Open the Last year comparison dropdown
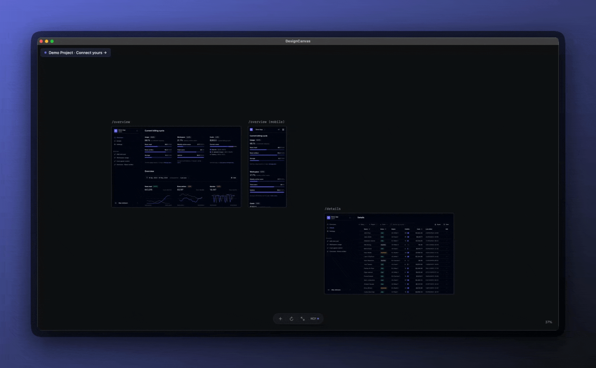Image resolution: width=596 pixels, height=368 pixels. click(184, 178)
